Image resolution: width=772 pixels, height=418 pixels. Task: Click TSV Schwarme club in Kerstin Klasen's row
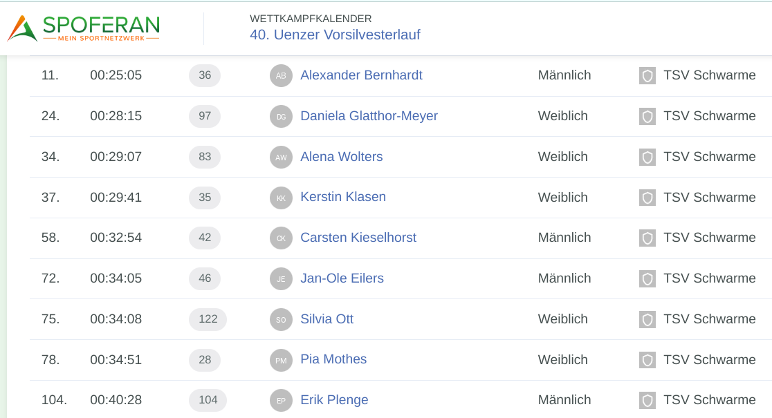click(x=709, y=198)
